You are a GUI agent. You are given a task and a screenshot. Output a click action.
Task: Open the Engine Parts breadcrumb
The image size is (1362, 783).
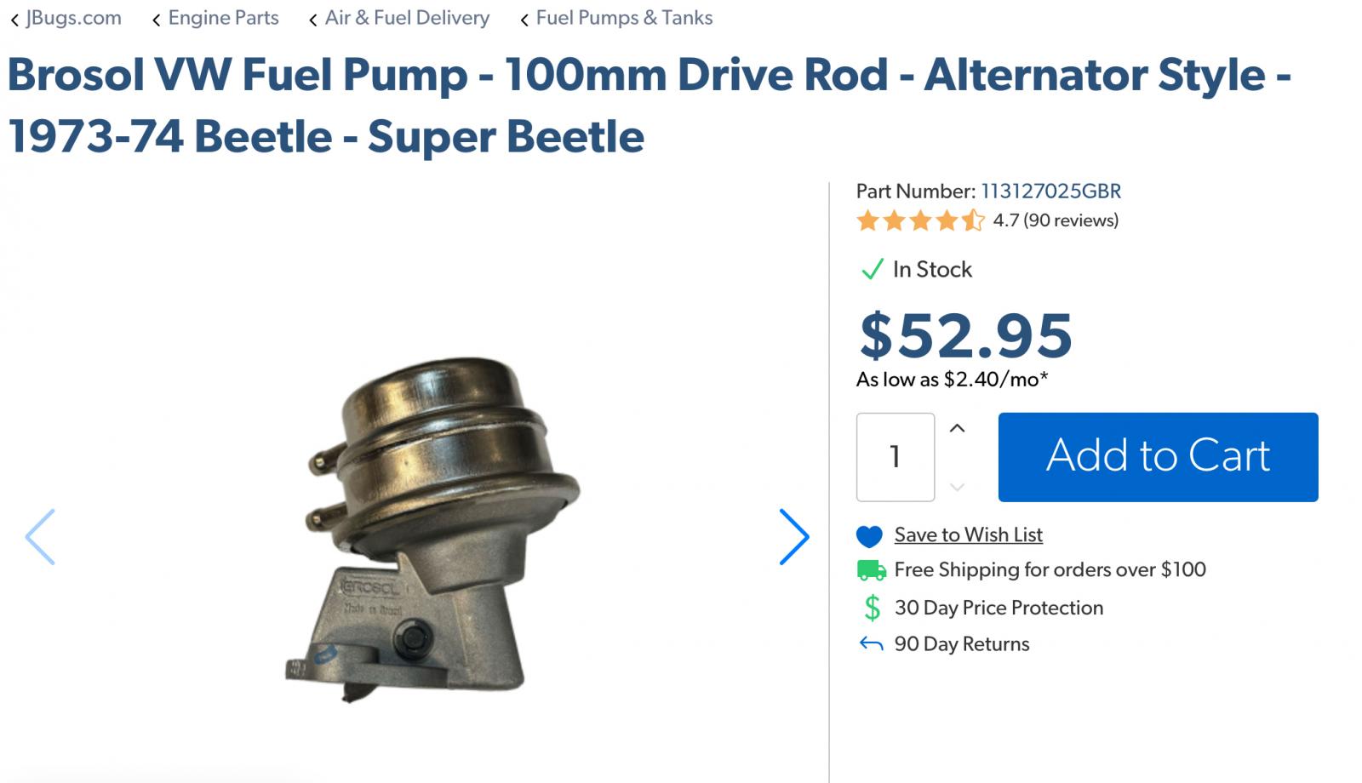coord(223,18)
